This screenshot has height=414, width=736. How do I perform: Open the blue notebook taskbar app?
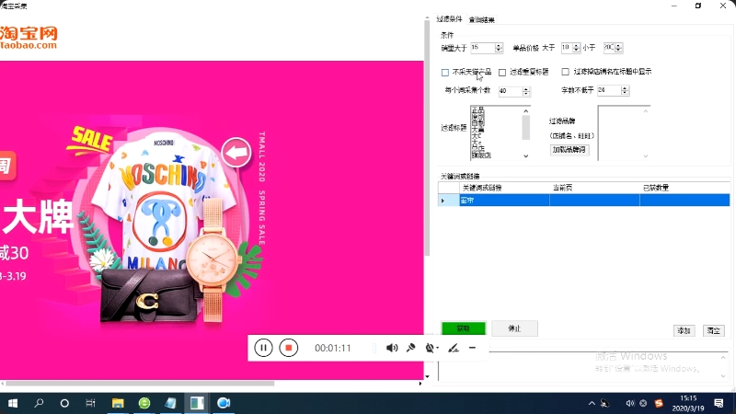[x=170, y=403]
